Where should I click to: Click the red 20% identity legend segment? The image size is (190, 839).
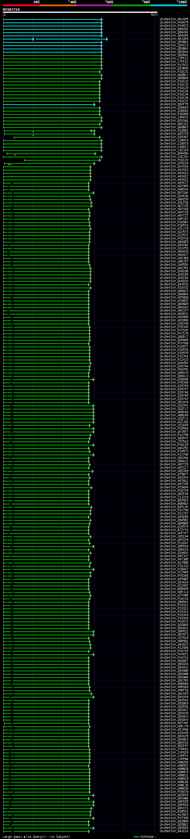(x=21, y=5)
